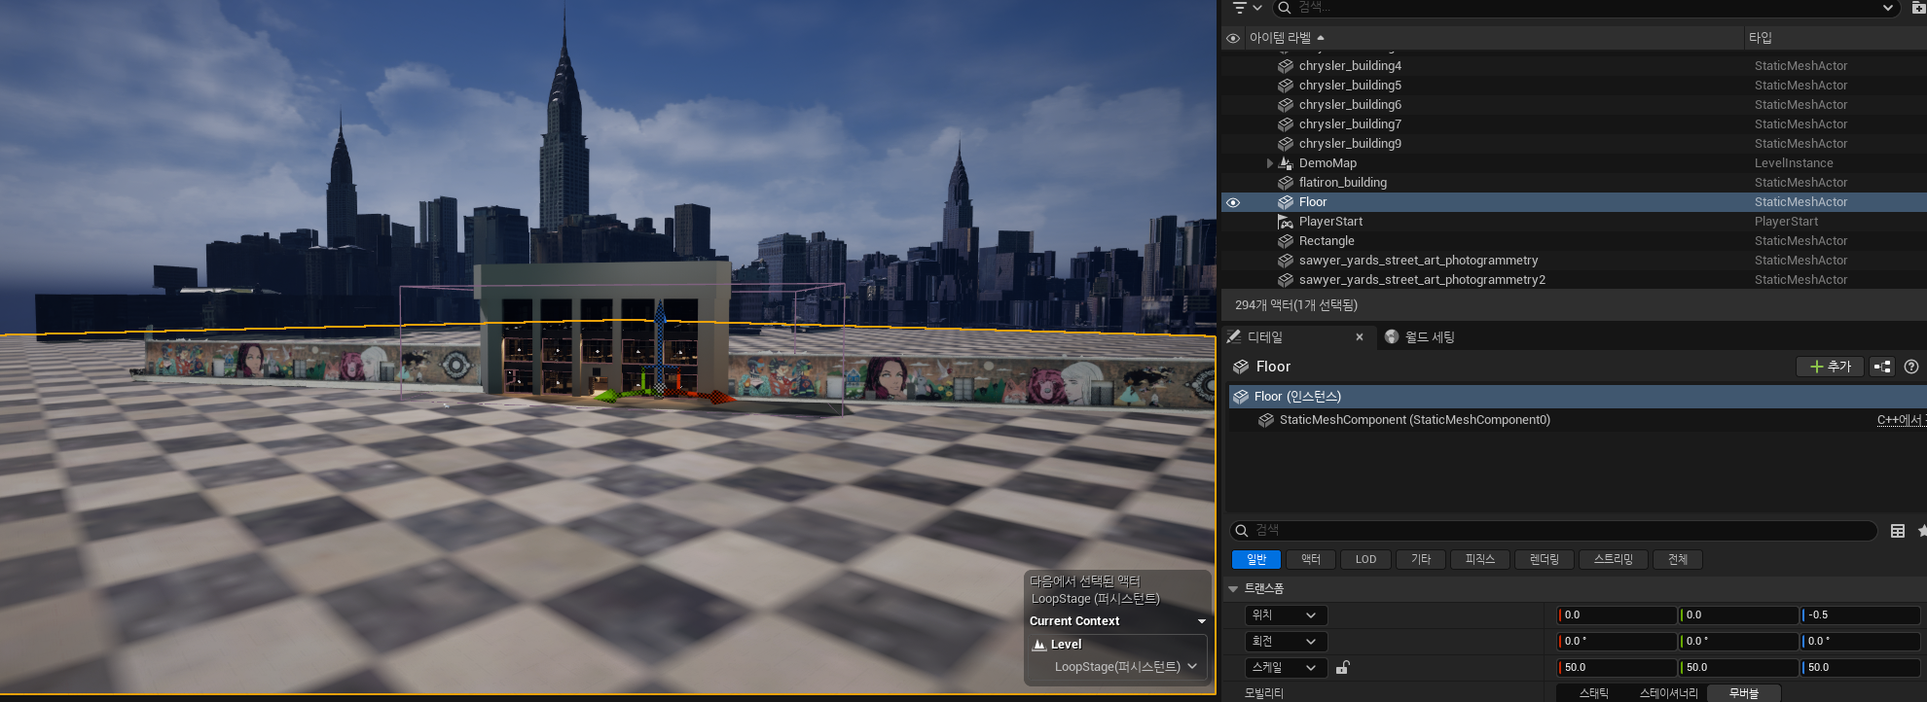Screen dimensions: 1927x702
Task: Click the details search magnifier icon
Action: [x=1242, y=531]
